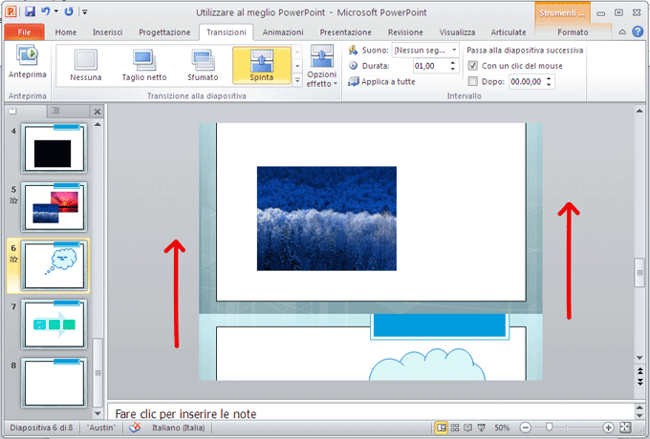Screen dimensions: 650x439
Task: Click the spell check icon in status bar
Action: [135, 428]
